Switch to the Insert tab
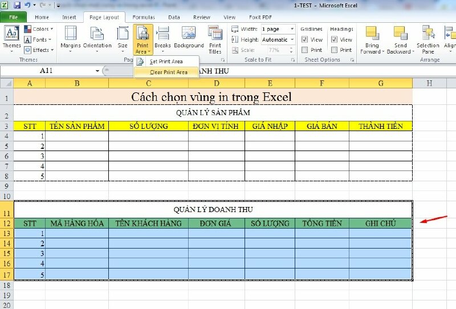Screen dimensions: 456x309 tap(69, 17)
